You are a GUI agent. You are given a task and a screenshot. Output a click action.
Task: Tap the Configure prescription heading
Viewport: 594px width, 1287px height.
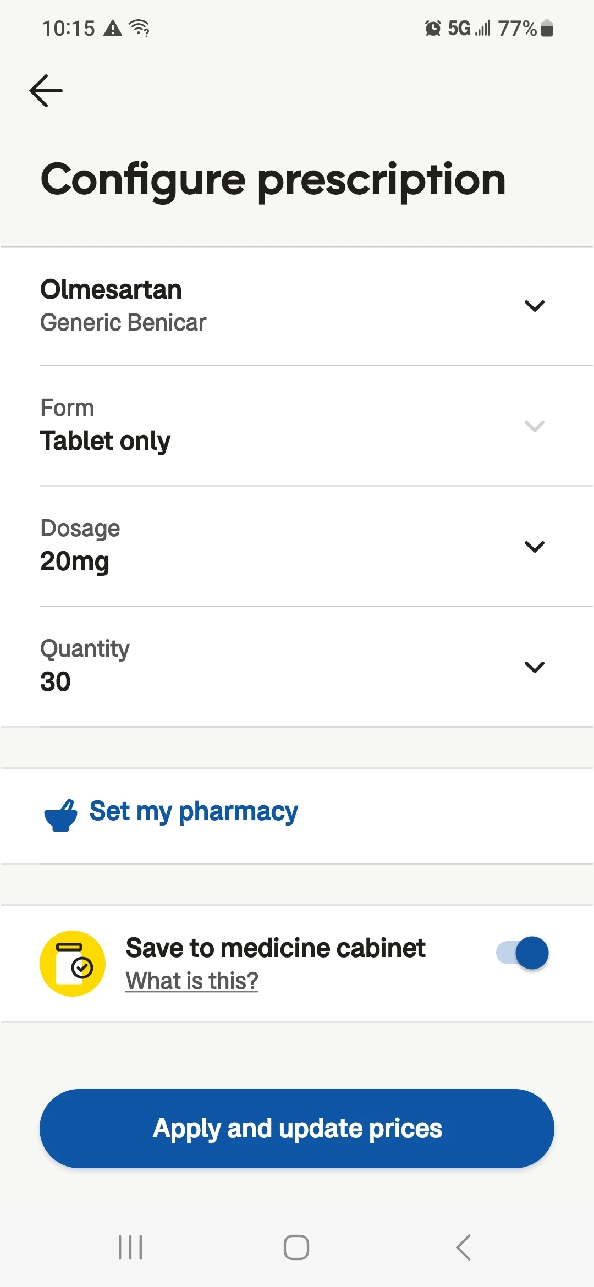point(273,180)
